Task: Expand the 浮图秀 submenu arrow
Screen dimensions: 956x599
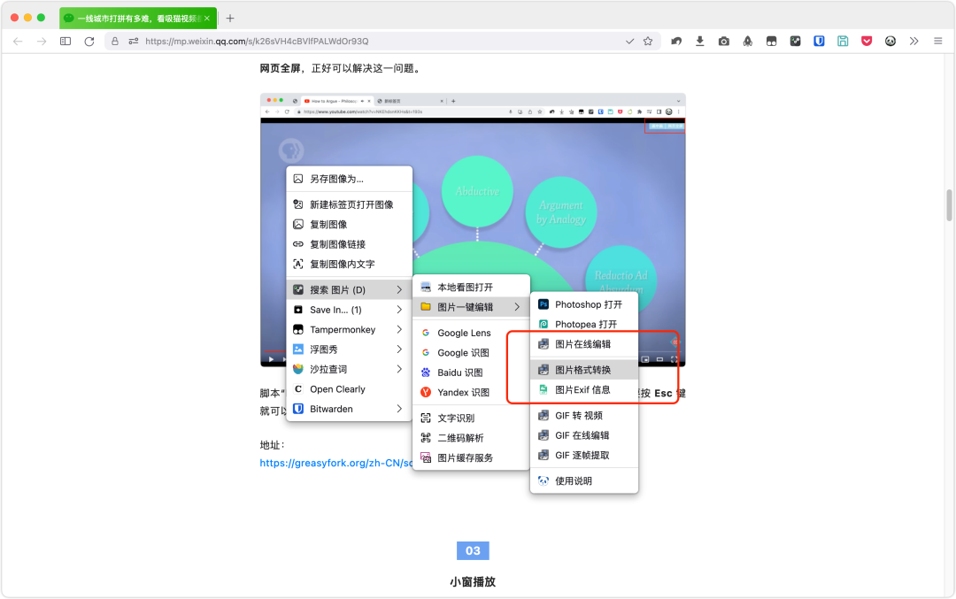Action: pyautogui.click(x=399, y=349)
